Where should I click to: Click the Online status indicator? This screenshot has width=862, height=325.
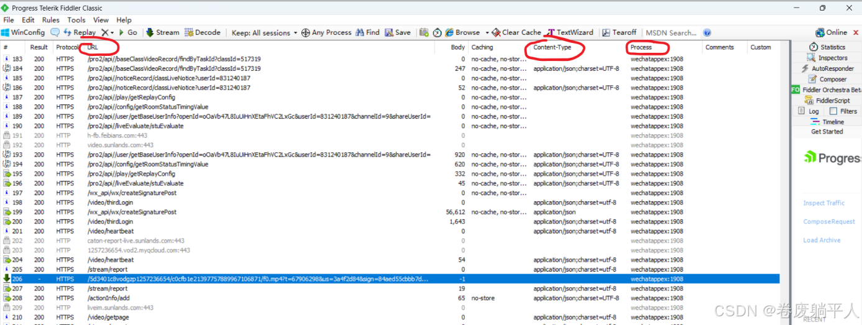832,32
